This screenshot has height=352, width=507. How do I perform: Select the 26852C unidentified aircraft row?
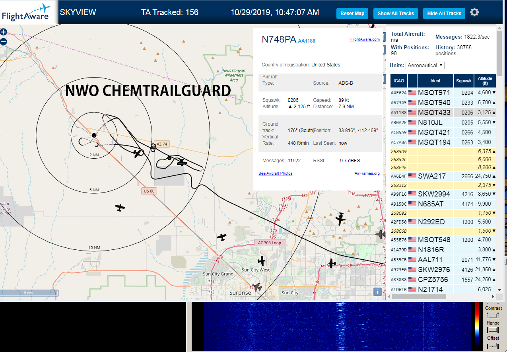(x=443, y=159)
